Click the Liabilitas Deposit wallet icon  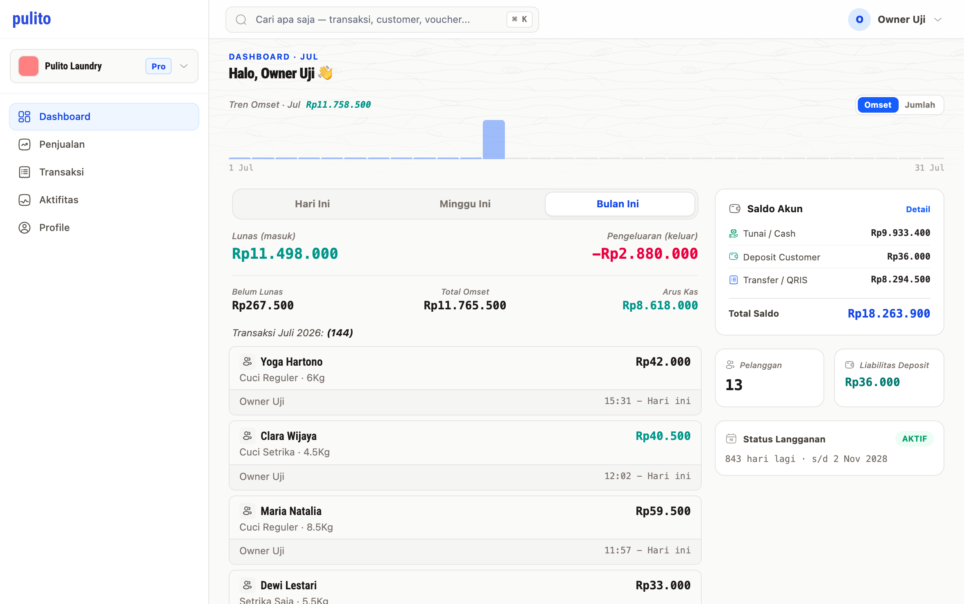click(x=850, y=365)
